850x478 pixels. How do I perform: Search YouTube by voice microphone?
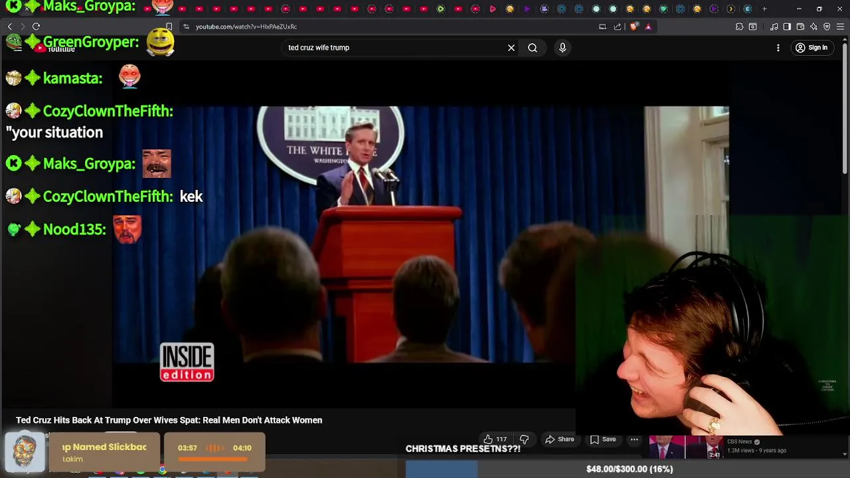[562, 48]
